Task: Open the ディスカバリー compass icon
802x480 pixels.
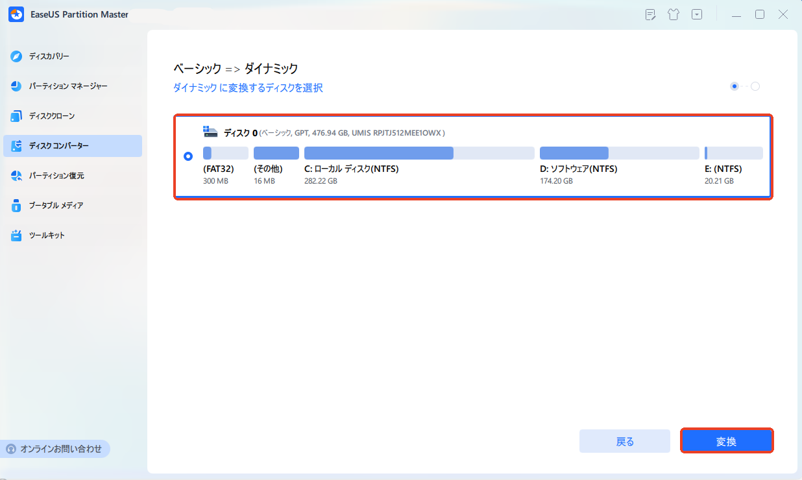Action: coord(16,56)
